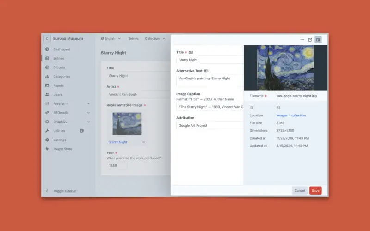Click the Updated at date value
Viewport: 370px width, 231px height.
[x=292, y=146]
